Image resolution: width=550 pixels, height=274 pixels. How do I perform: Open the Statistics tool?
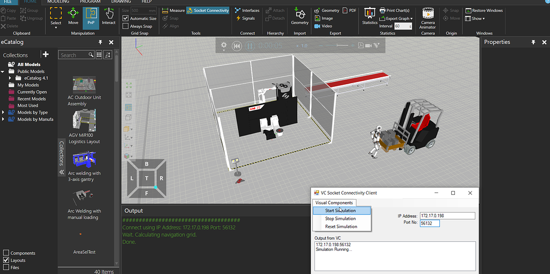click(370, 16)
